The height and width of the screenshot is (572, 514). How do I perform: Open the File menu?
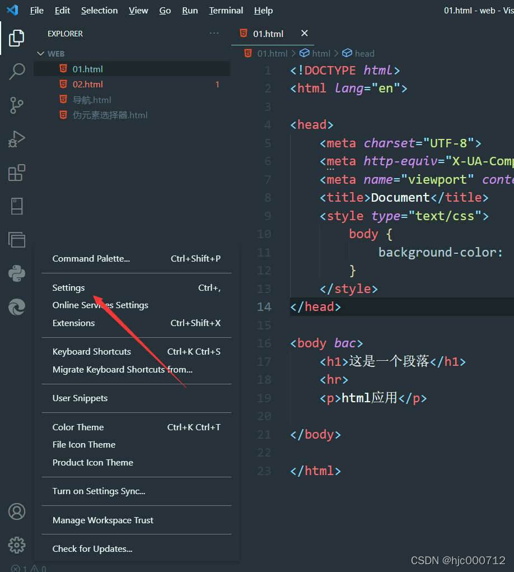click(x=36, y=11)
